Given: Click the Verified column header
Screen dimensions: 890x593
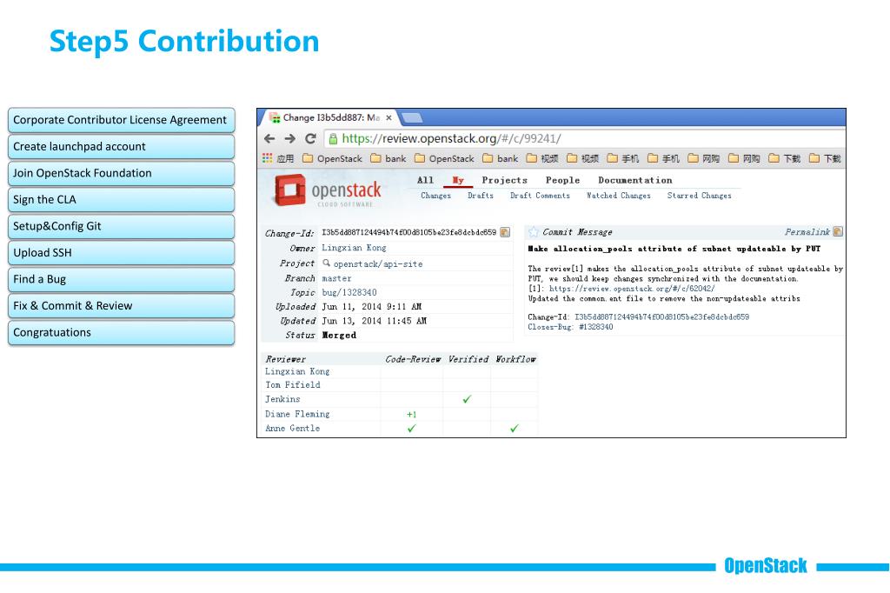Looking at the screenshot, I should tap(468, 359).
